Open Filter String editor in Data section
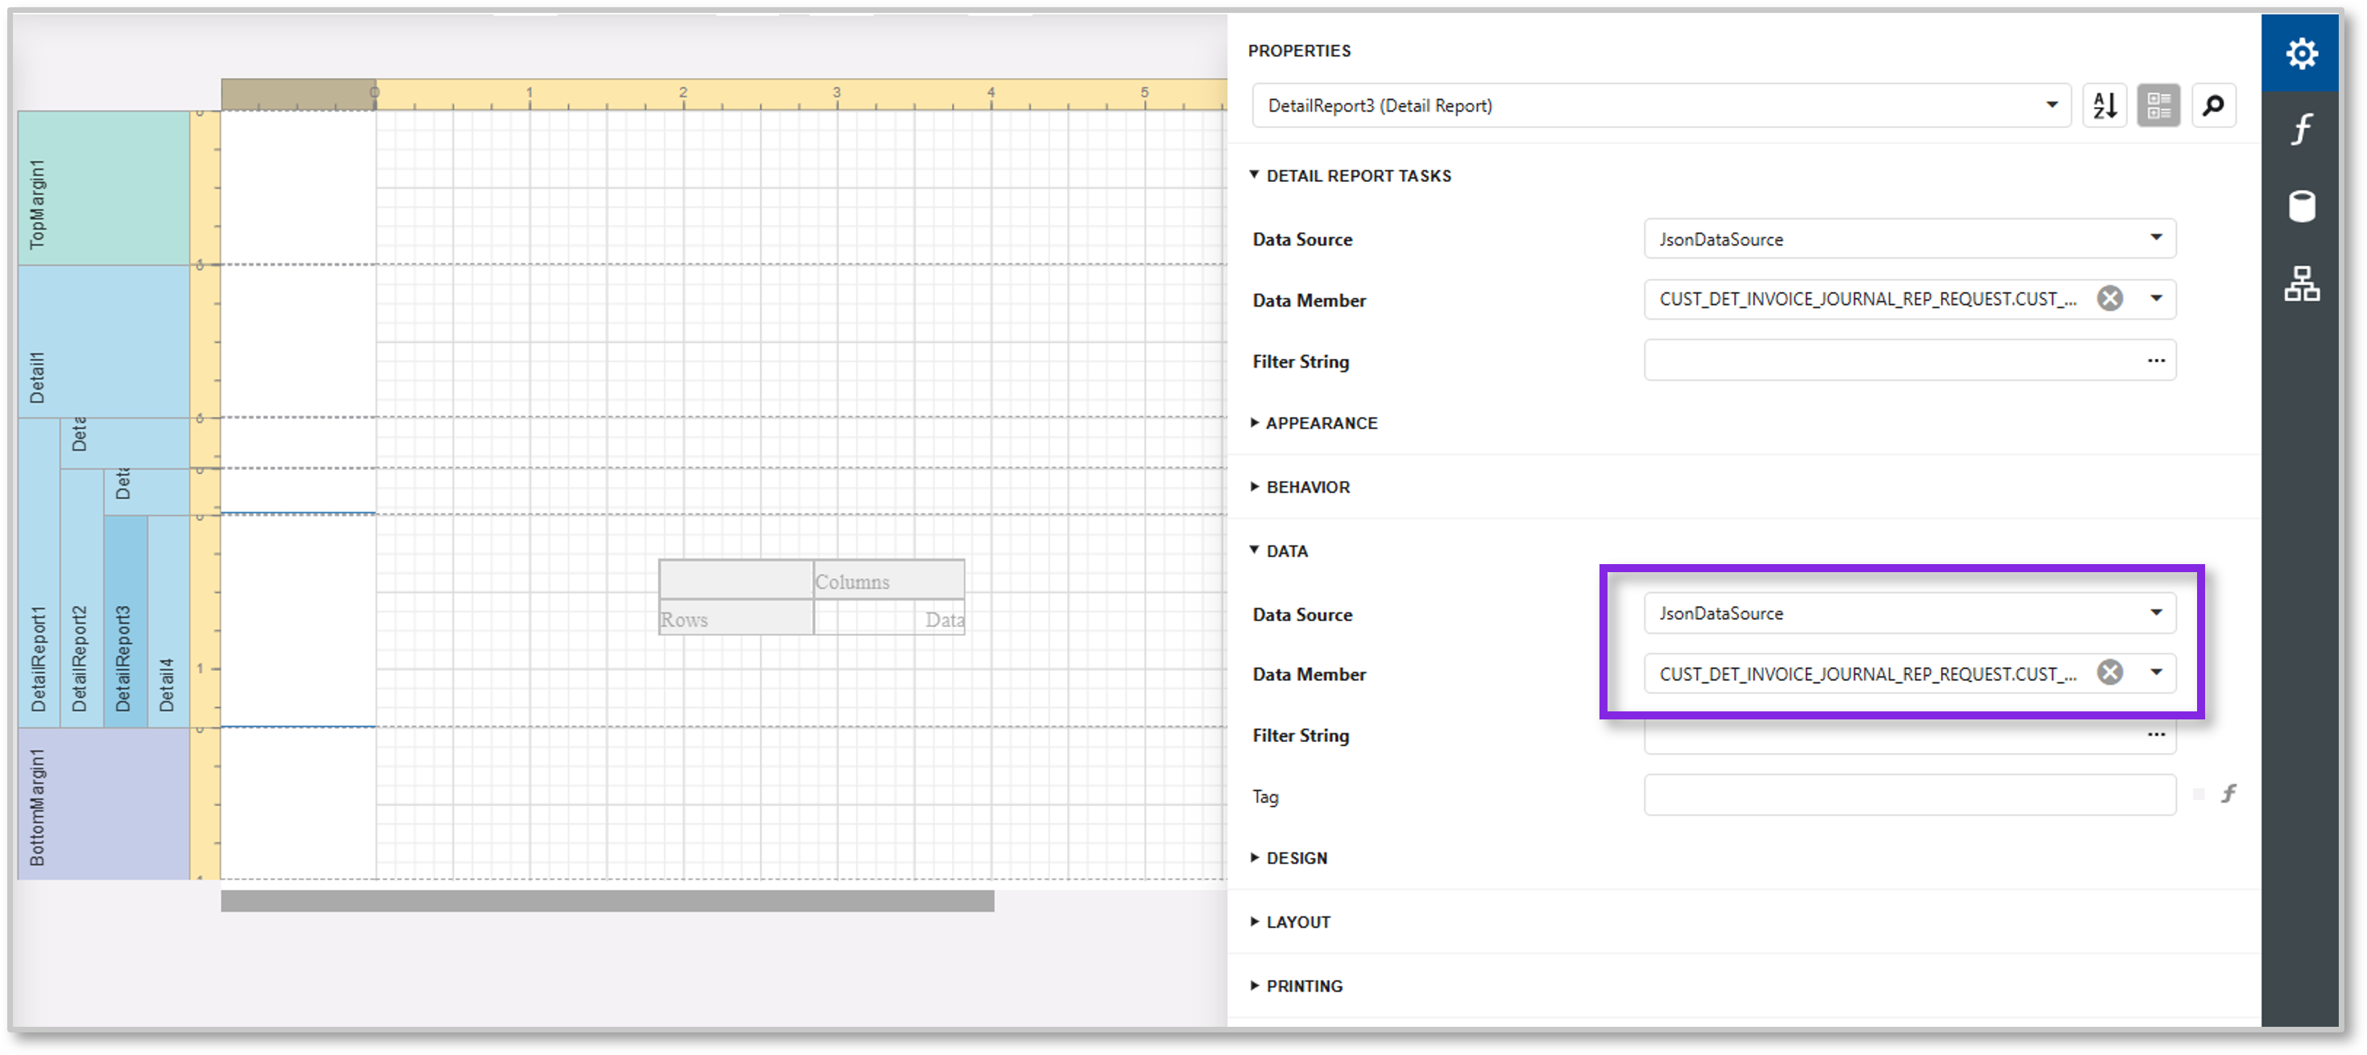Image resolution: width=2367 pixels, height=1055 pixels. click(x=2156, y=735)
